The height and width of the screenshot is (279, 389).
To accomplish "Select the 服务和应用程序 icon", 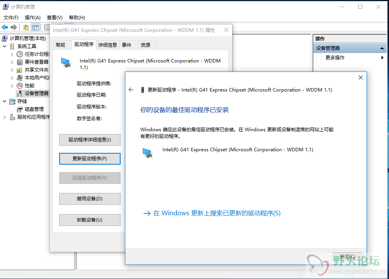I will [12, 117].
